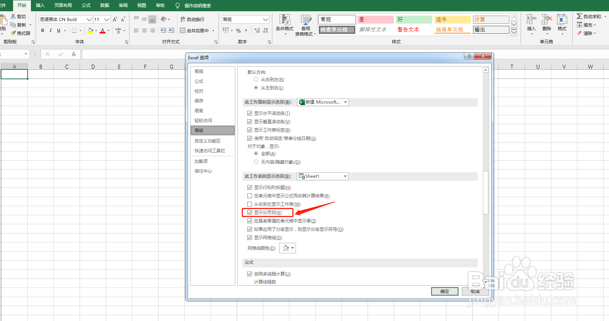Click Decrease Decimal icon
The height and width of the screenshot is (321, 609).
(x=265, y=31)
